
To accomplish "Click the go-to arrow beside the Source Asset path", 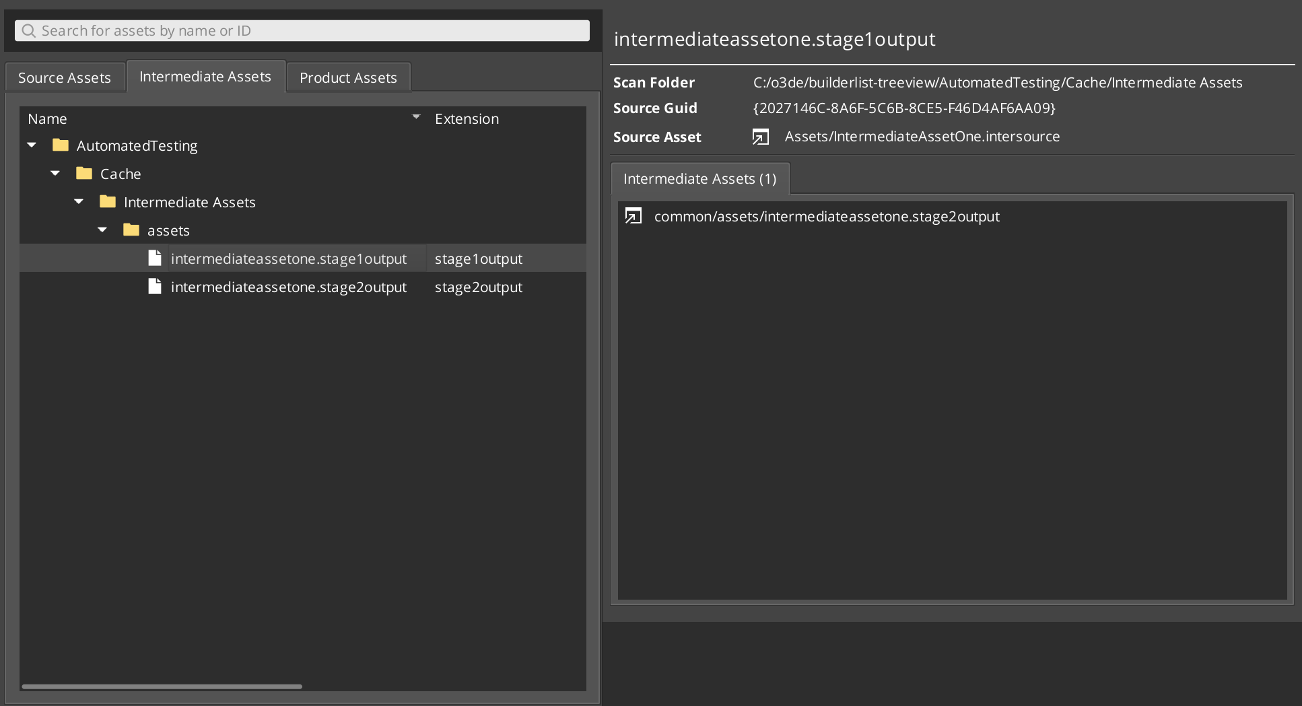I will [760, 136].
